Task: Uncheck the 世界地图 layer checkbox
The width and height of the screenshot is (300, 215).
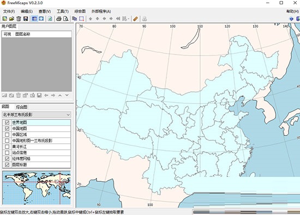Action: pyautogui.click(x=7, y=122)
